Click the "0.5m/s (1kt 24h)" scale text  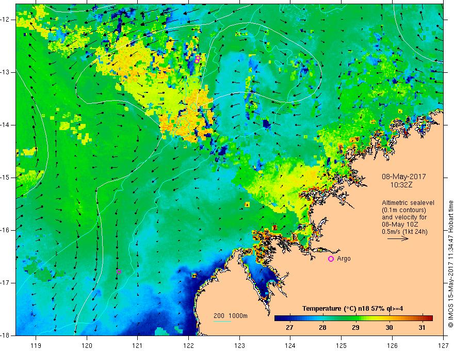(404, 232)
